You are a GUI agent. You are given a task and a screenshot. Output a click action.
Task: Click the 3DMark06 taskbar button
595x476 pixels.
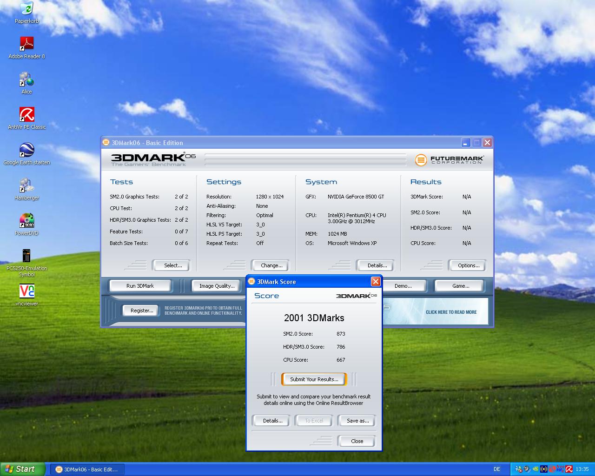87,469
